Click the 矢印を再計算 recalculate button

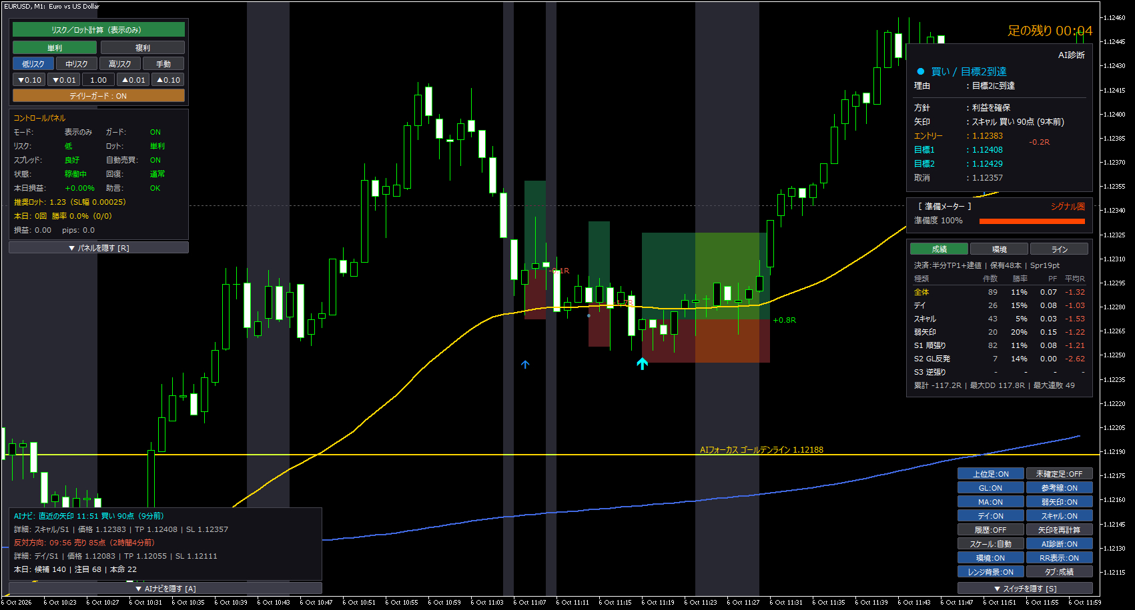[x=1059, y=530]
